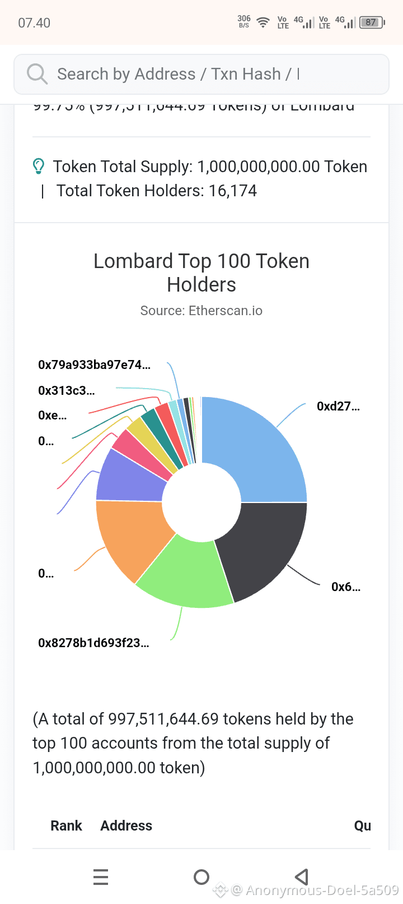Tap the search magnifier icon
The height and width of the screenshot is (904, 403).
(38, 74)
